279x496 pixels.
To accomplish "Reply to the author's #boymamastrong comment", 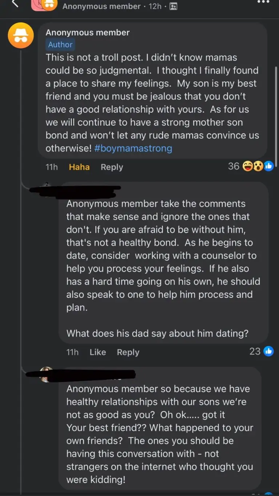I will [112, 167].
